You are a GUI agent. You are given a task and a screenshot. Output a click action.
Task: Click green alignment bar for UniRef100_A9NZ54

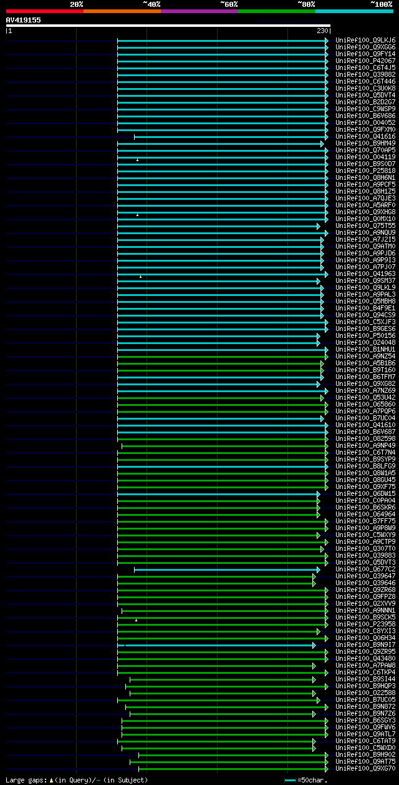[x=223, y=357]
